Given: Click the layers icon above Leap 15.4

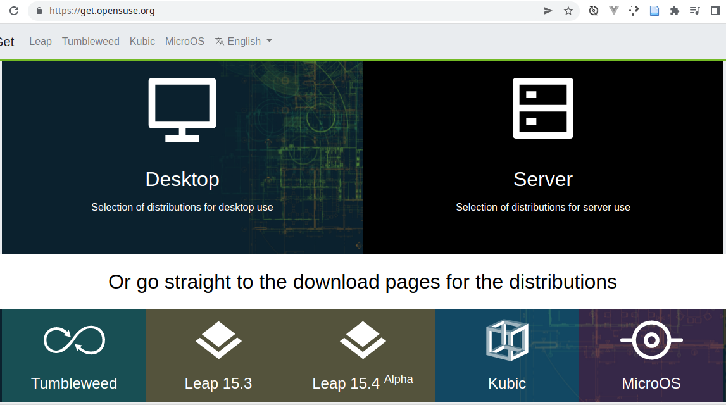Looking at the screenshot, I should coord(363,340).
